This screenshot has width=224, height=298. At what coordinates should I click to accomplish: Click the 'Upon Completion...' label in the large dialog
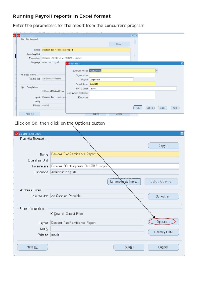(x=33, y=208)
